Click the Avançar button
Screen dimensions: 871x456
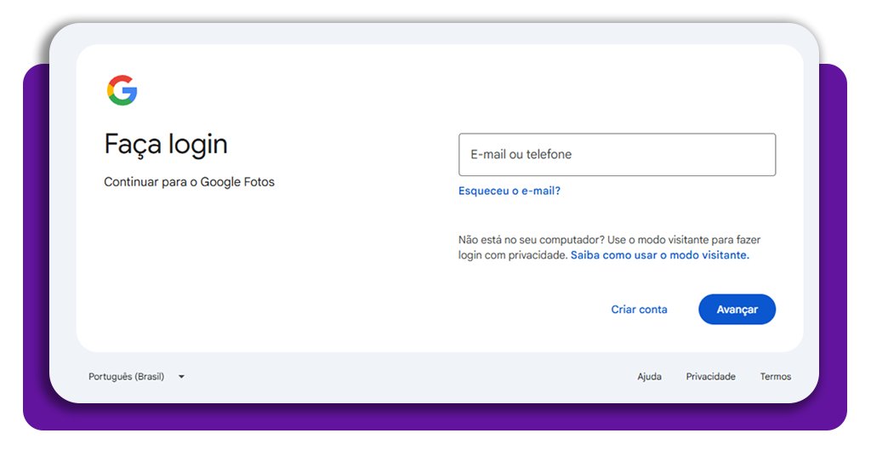pos(737,310)
